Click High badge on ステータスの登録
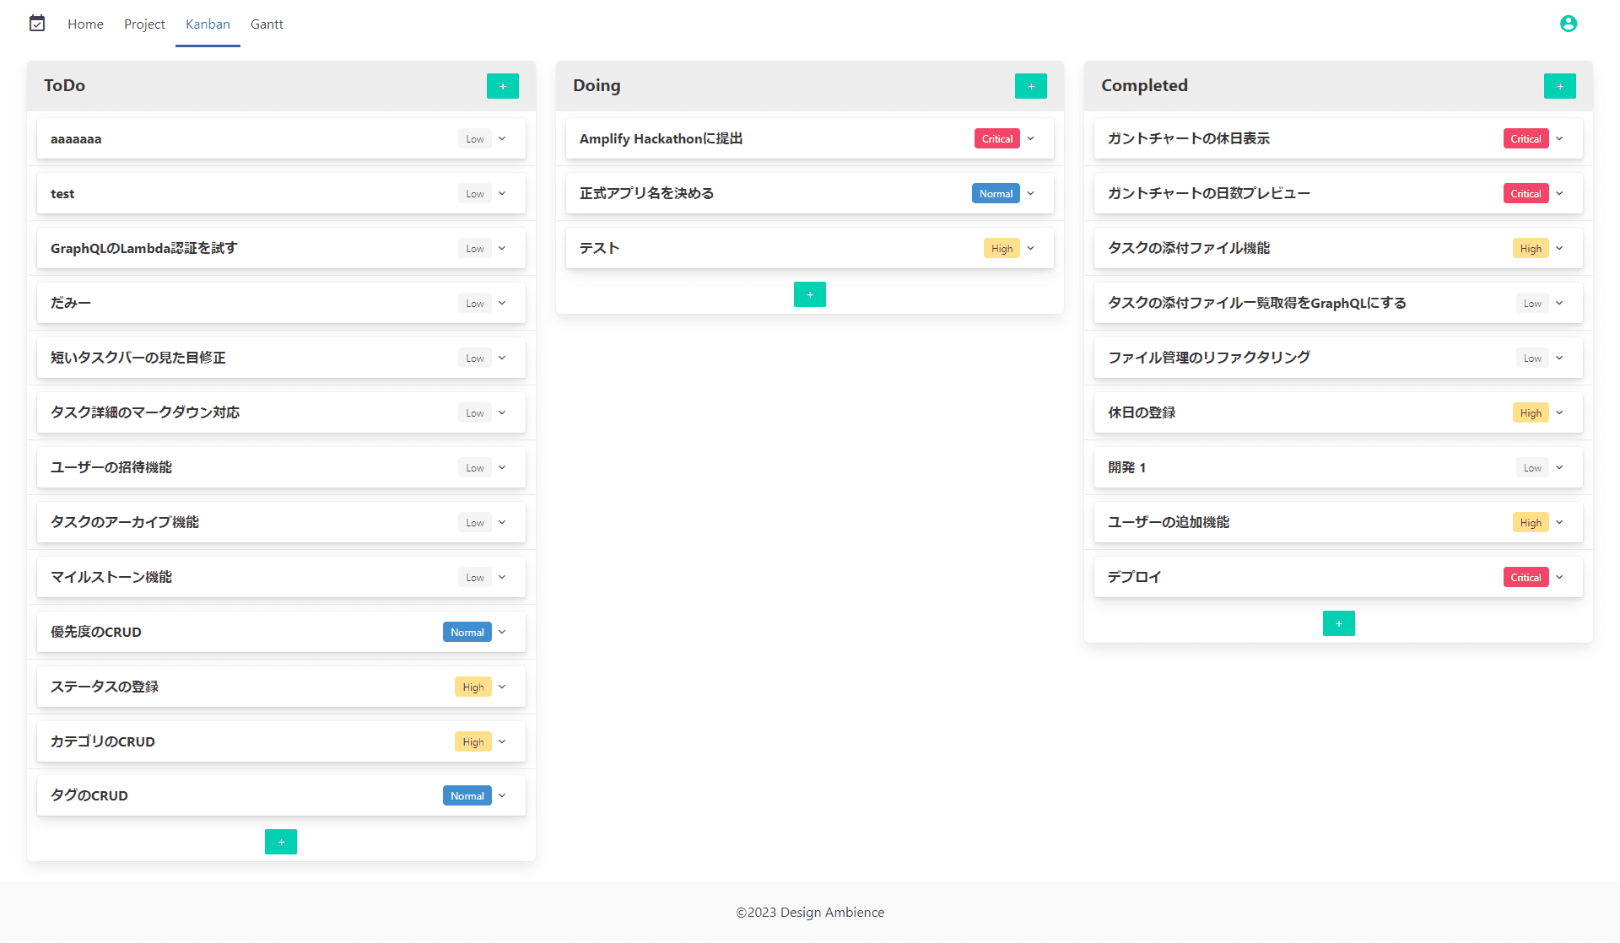This screenshot has height=943, width=1620. pyautogui.click(x=472, y=687)
